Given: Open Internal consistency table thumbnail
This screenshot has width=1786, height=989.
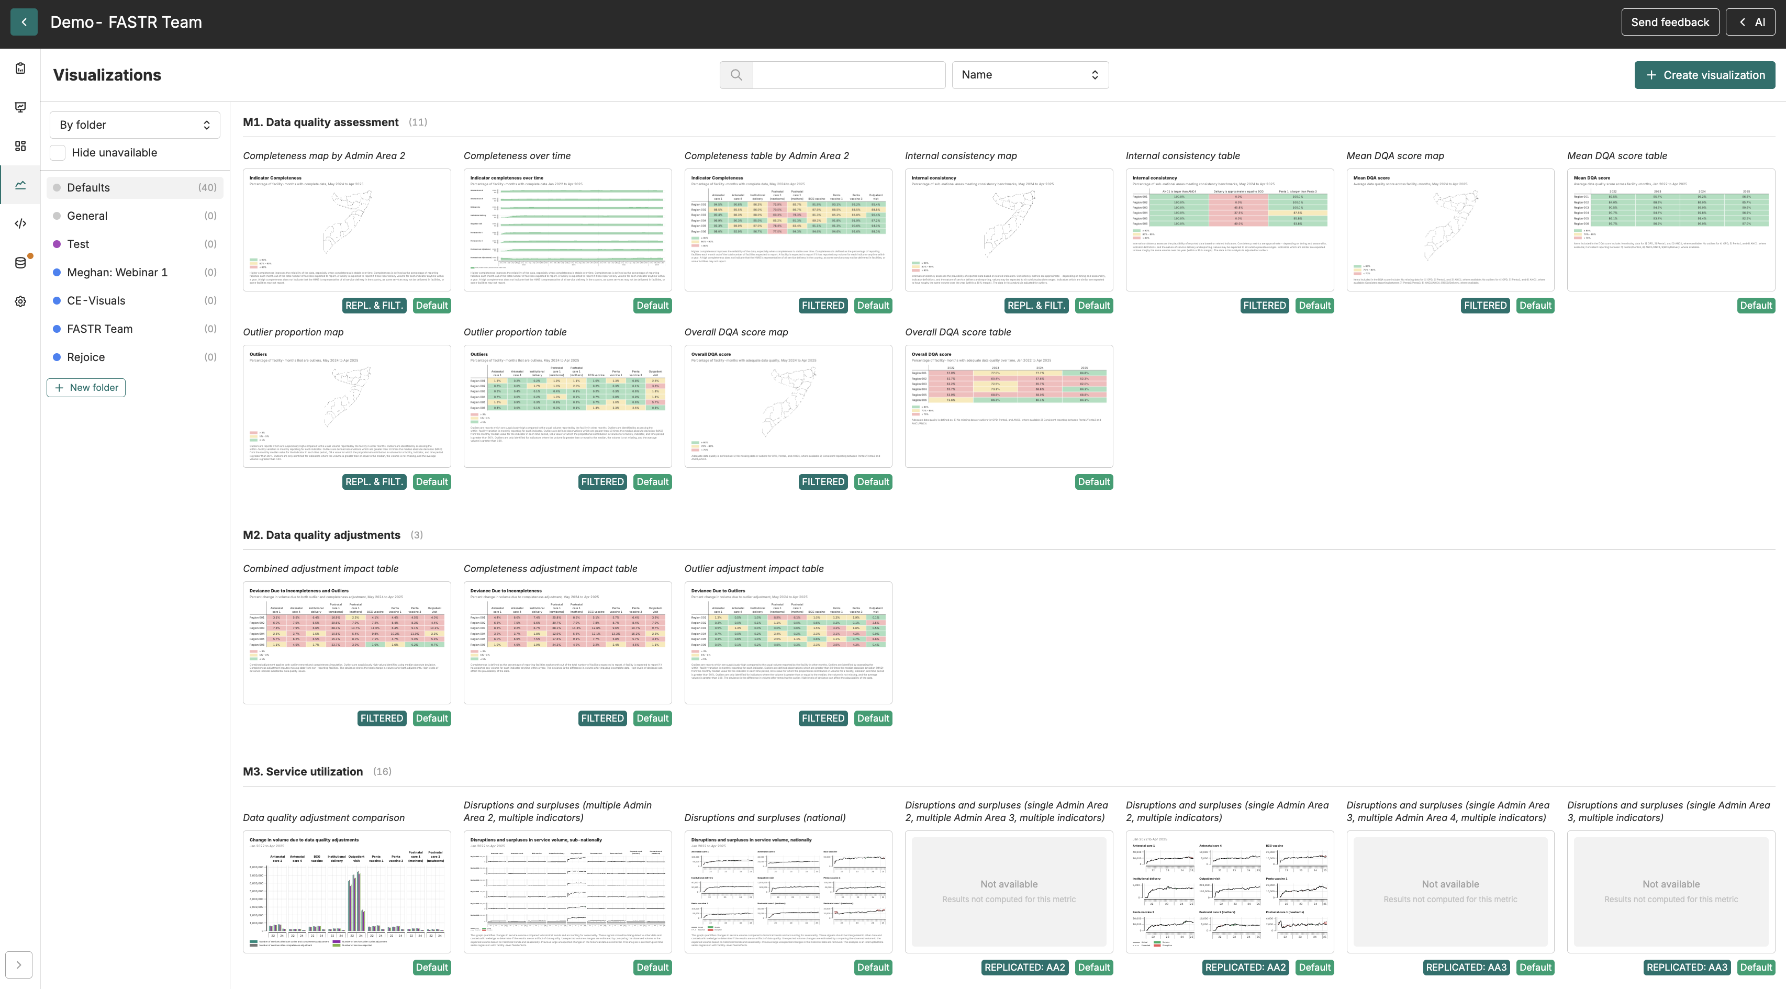Looking at the screenshot, I should click(x=1230, y=230).
